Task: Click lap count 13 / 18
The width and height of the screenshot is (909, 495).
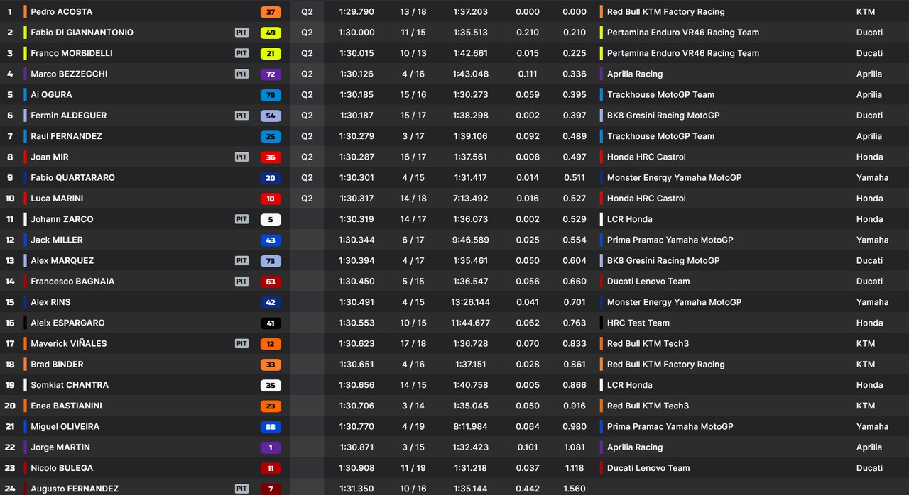Action: 413,12
